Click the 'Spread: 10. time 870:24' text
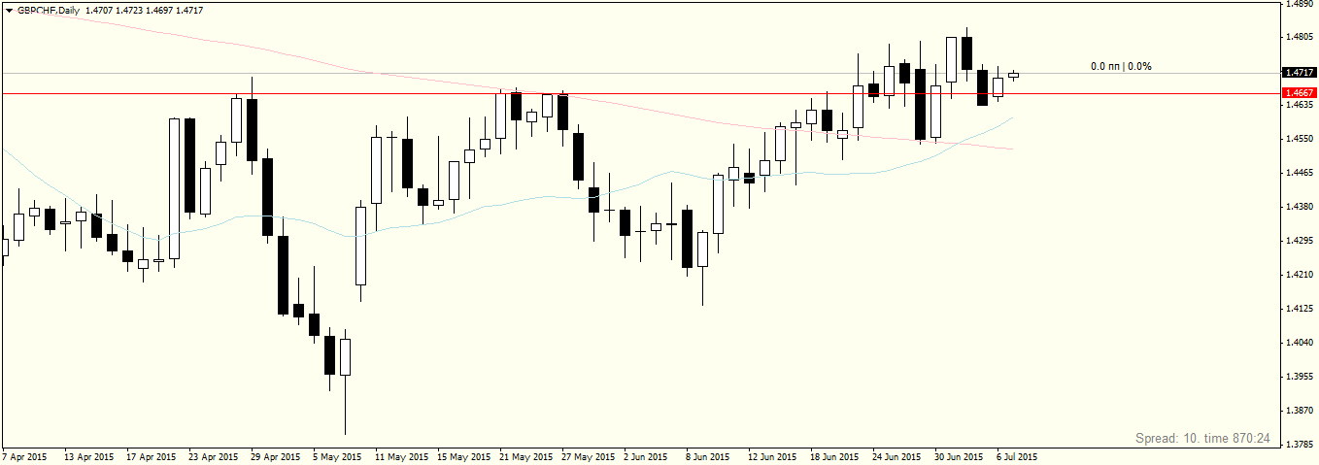Viewport: 1319px width, 465px height. pyautogui.click(x=1202, y=439)
